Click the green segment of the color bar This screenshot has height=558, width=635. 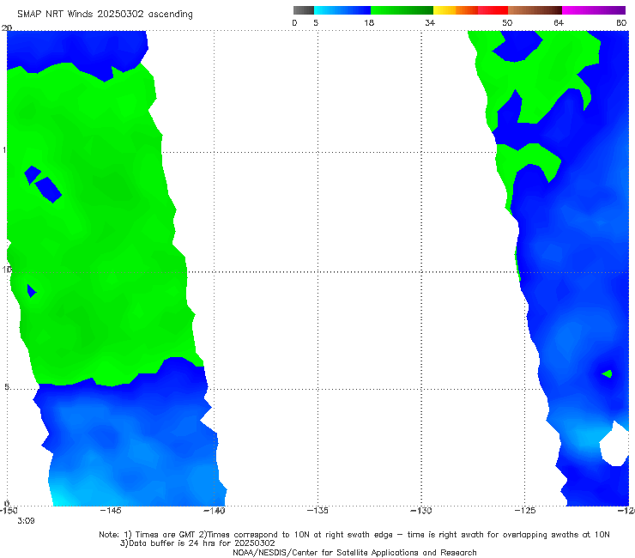(402, 10)
